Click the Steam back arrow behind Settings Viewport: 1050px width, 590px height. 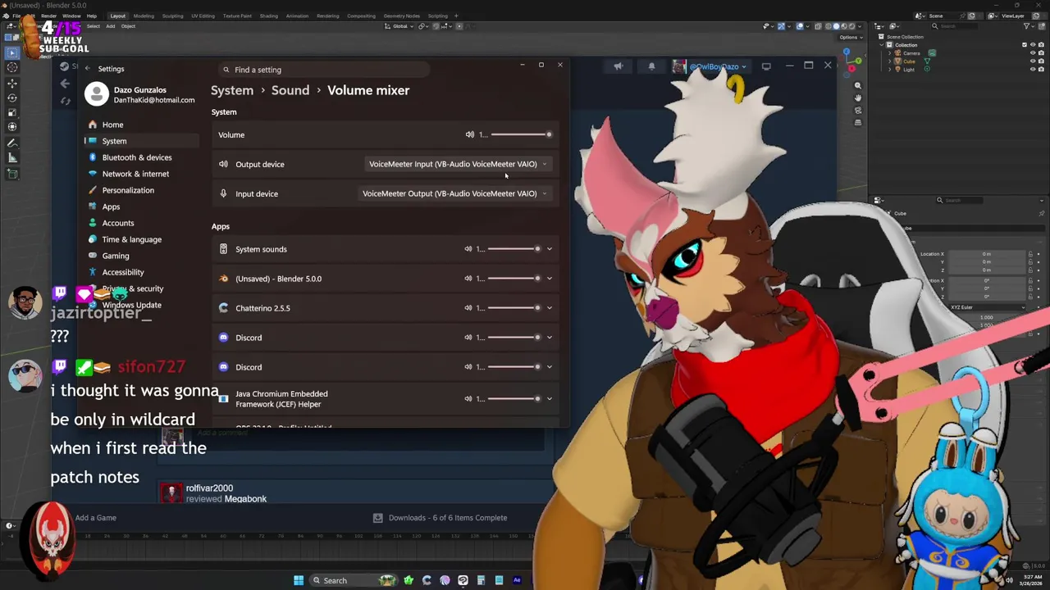click(65, 84)
